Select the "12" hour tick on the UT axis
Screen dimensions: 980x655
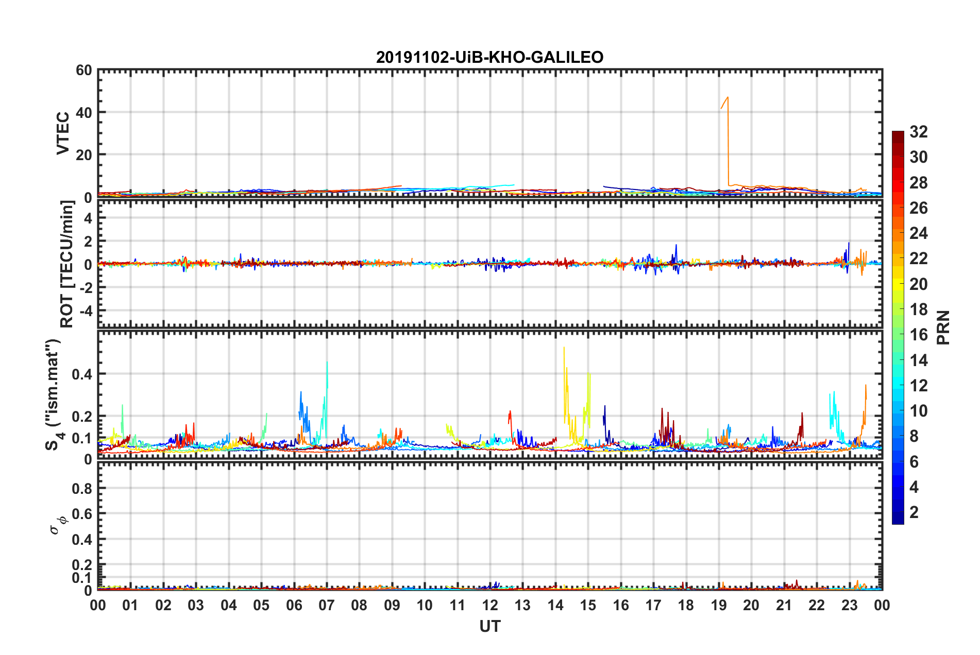(x=490, y=605)
